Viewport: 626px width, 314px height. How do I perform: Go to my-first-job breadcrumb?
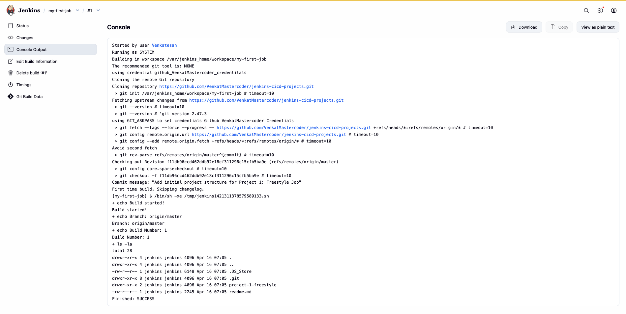point(60,11)
